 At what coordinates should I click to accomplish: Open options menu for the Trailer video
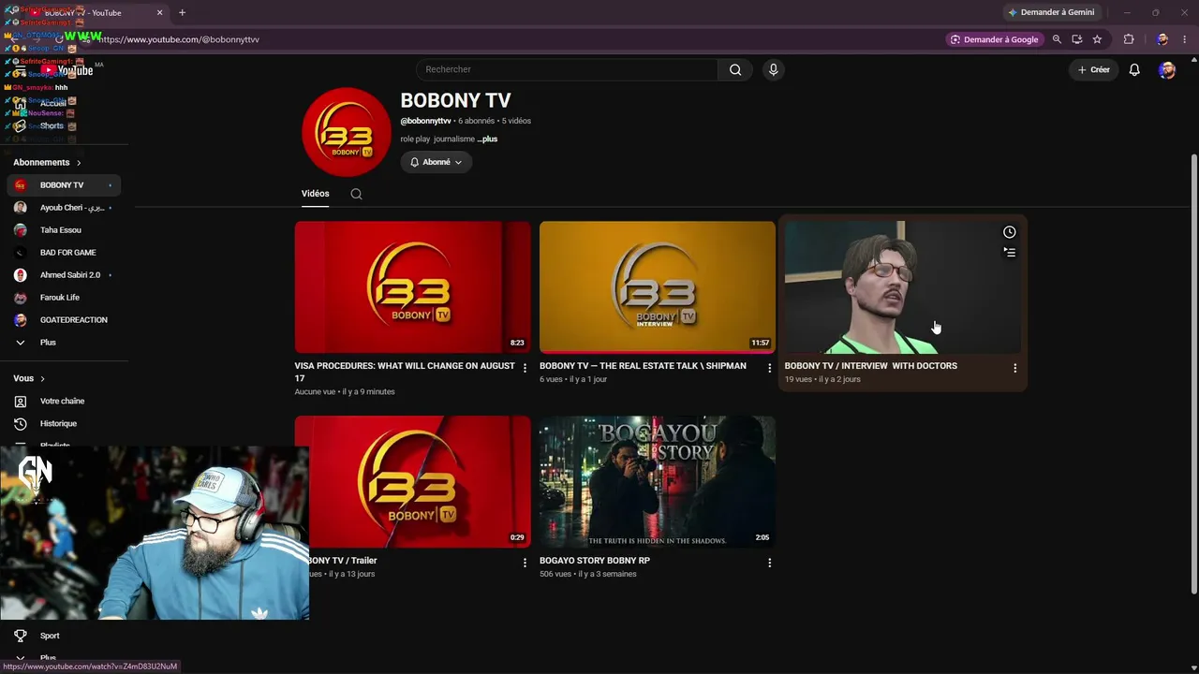pyautogui.click(x=525, y=563)
